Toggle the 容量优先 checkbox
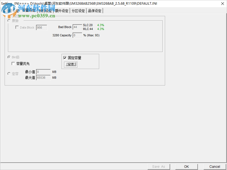 pyautogui.click(x=13, y=63)
